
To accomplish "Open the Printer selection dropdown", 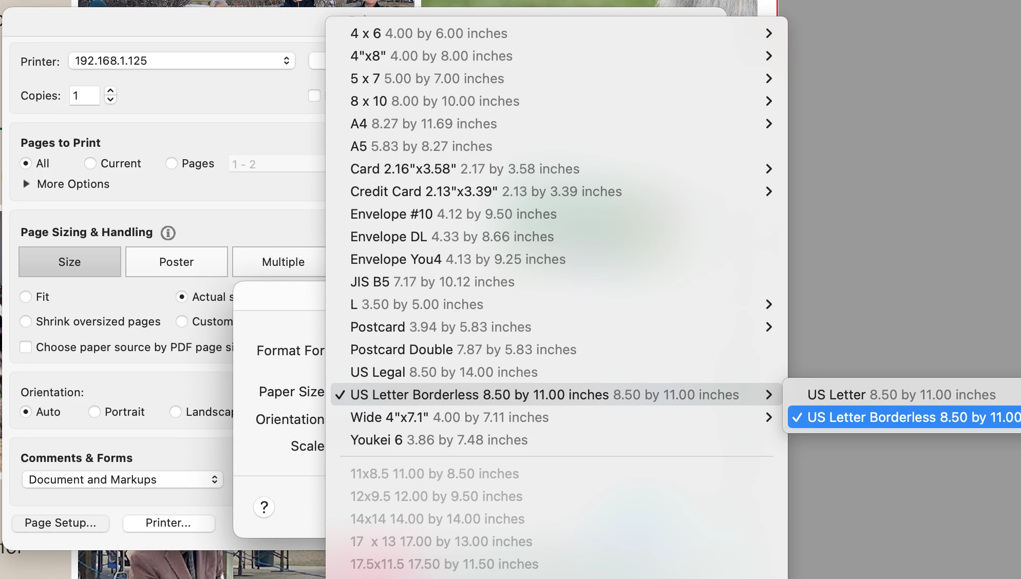I will point(182,61).
